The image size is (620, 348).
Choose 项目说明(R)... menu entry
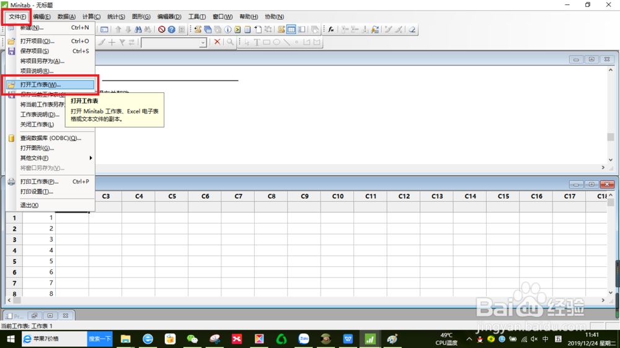pos(50,71)
